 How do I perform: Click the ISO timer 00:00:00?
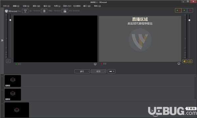(76, 11)
